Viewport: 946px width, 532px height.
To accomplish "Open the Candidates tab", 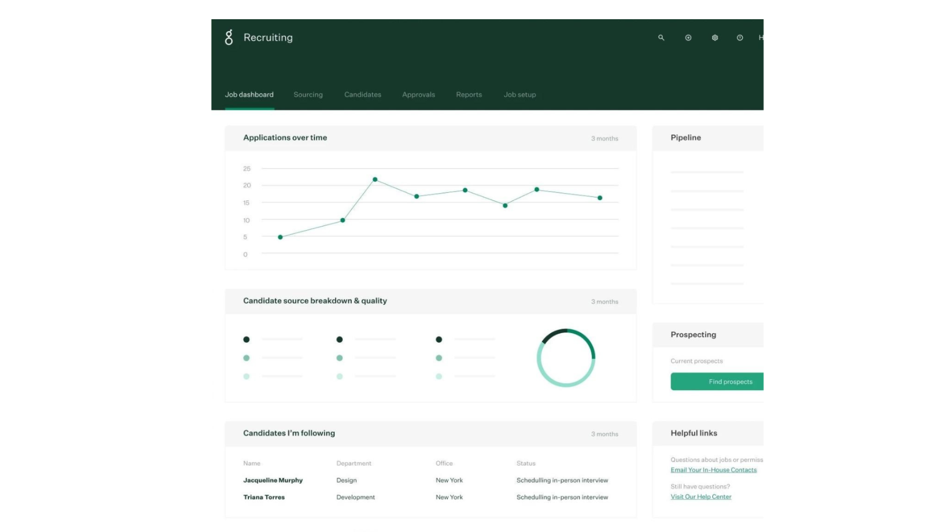I will click(363, 95).
